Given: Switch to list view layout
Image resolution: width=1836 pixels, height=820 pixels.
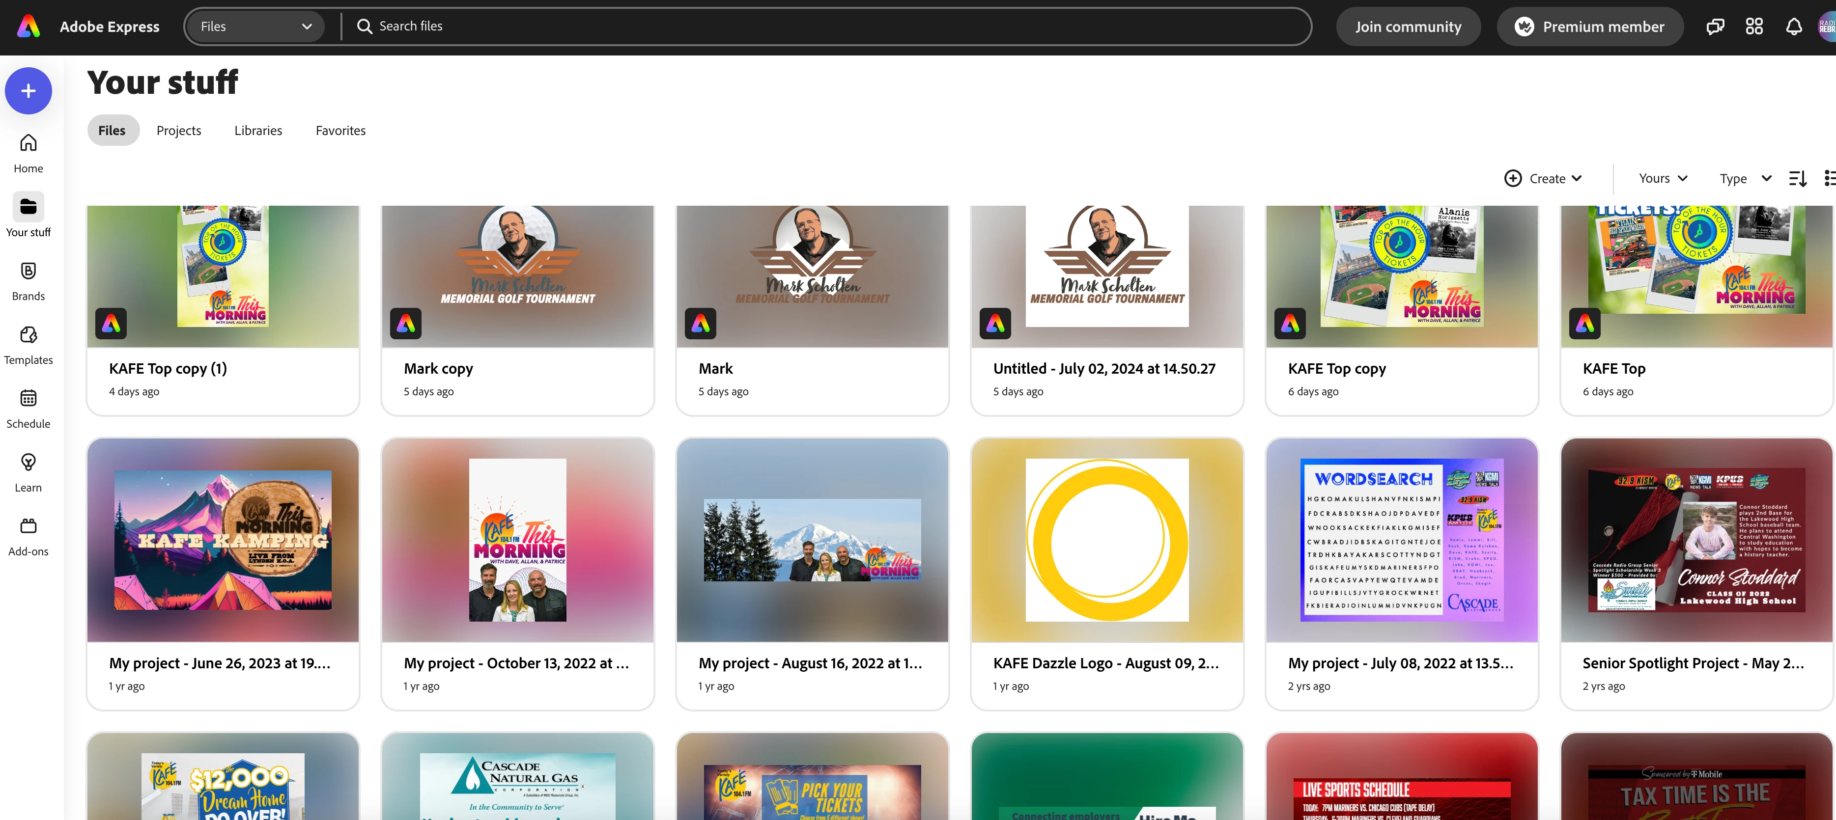Looking at the screenshot, I should pos(1829,178).
